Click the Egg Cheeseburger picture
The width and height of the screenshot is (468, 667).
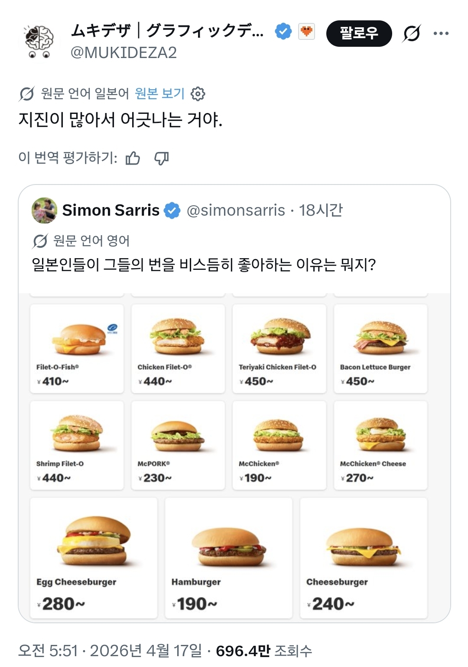pyautogui.click(x=94, y=541)
